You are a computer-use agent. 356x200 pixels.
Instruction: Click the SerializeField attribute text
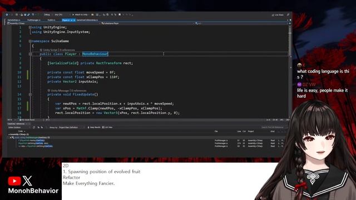pos(63,63)
